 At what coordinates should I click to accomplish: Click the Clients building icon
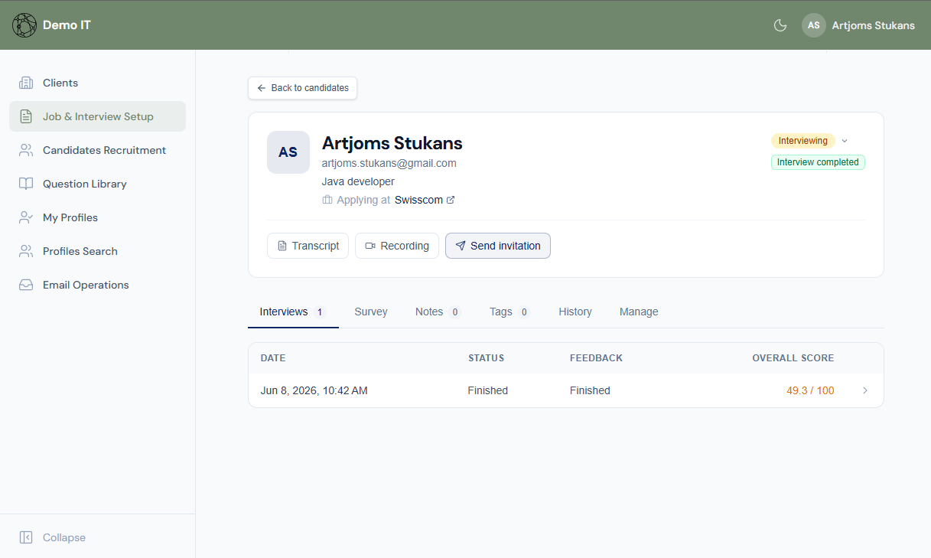[26, 83]
